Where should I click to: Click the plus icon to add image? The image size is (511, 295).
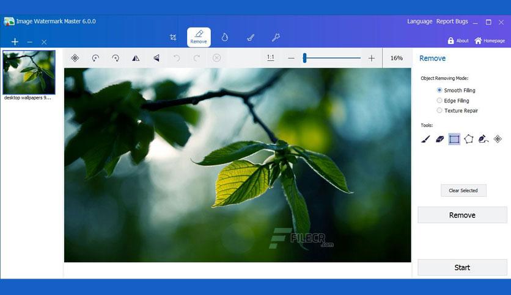click(x=15, y=42)
